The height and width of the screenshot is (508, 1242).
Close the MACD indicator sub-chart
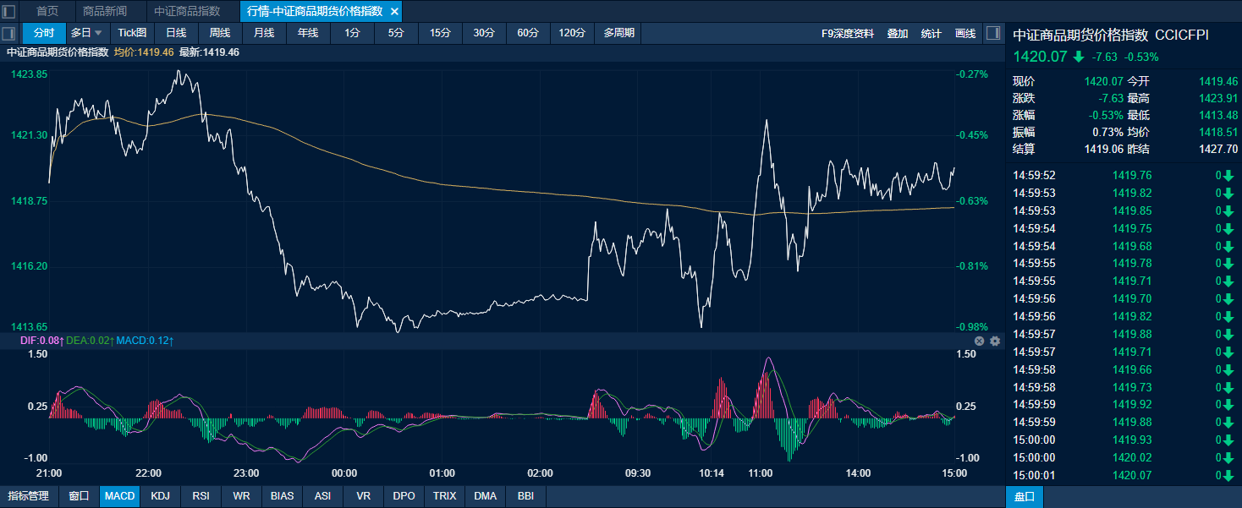(979, 341)
